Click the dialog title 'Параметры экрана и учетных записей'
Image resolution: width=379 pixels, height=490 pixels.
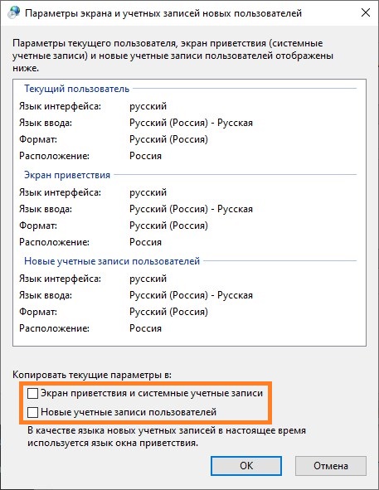163,13
